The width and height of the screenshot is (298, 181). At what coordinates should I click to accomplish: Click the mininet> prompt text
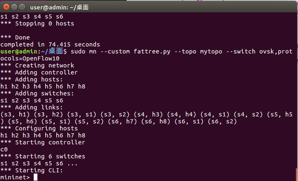pos(15,177)
